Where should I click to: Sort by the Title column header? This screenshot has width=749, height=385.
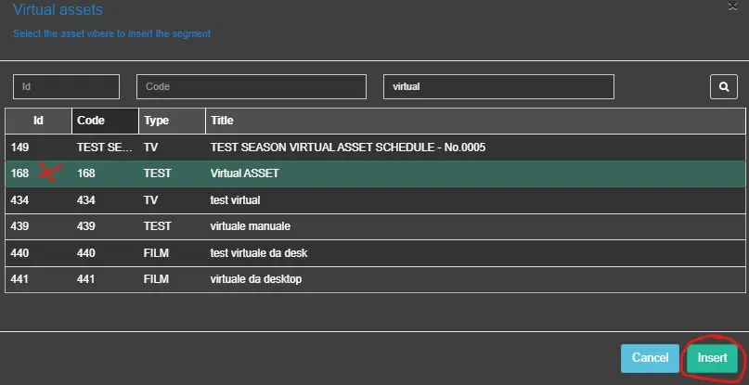473,121
